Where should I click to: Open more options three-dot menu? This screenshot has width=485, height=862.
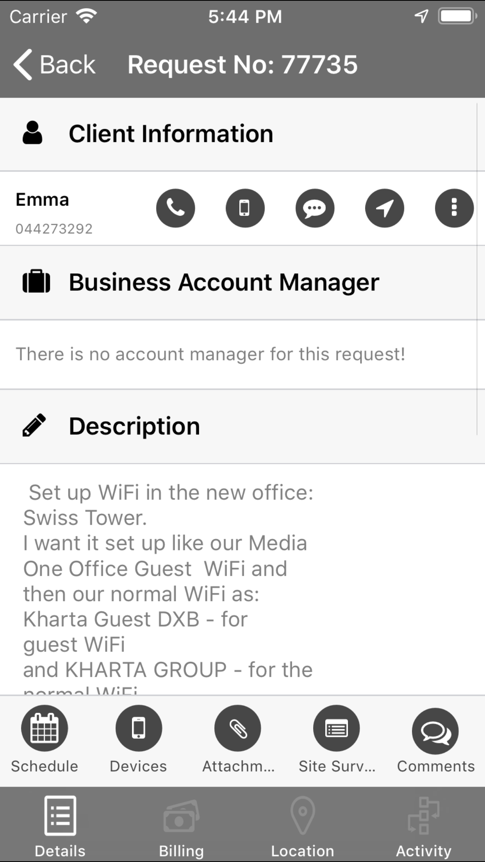pos(454,208)
